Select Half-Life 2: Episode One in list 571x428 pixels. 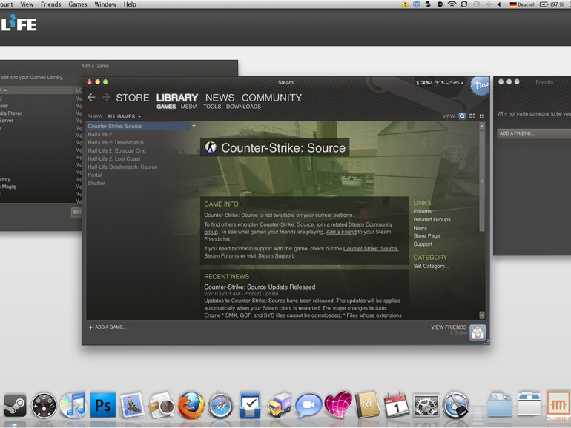click(x=116, y=150)
